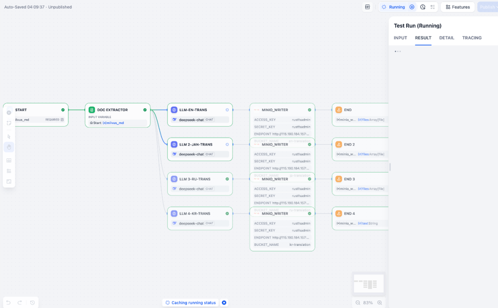
Task: Open environment variables panel
Action: (367, 7)
